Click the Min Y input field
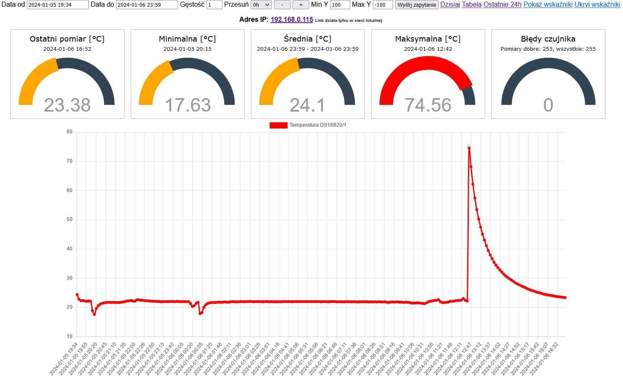The width and height of the screenshot is (623, 380). tap(340, 5)
